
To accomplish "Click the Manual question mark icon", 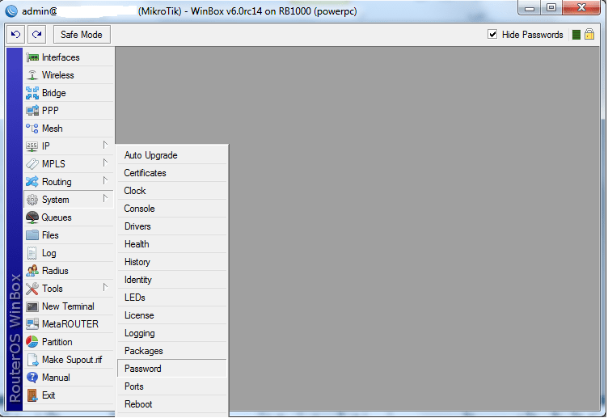I will coord(32,378).
